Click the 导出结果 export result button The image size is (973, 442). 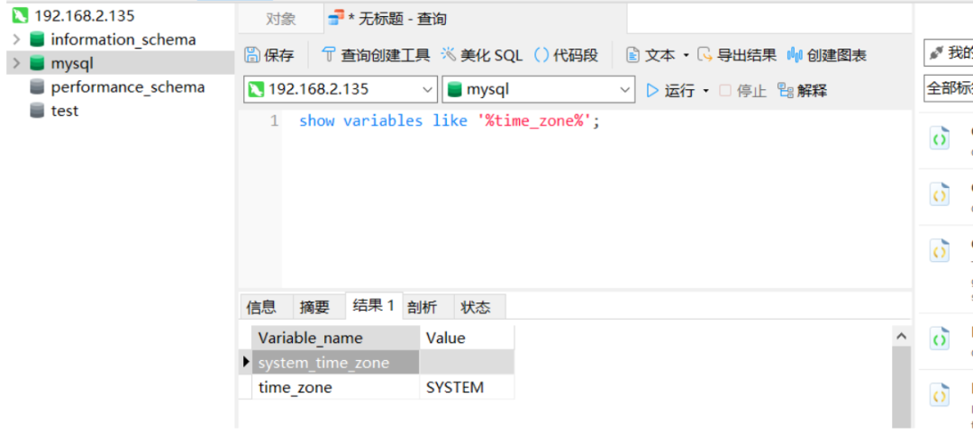point(737,55)
